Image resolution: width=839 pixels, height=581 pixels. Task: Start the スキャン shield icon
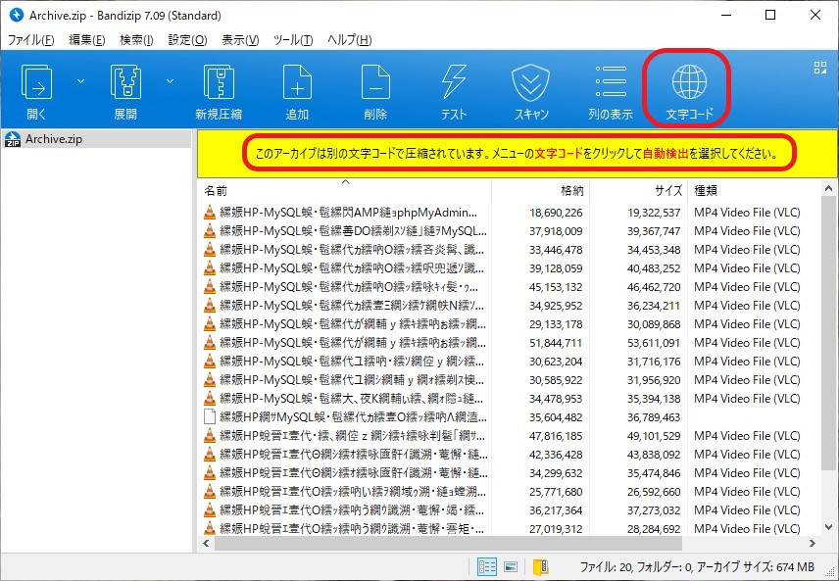coord(531,83)
